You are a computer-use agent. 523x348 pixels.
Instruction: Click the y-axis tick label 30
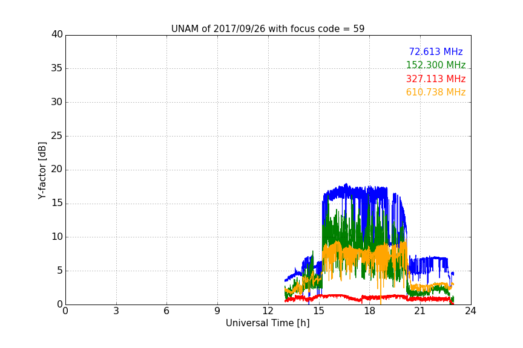(57, 102)
